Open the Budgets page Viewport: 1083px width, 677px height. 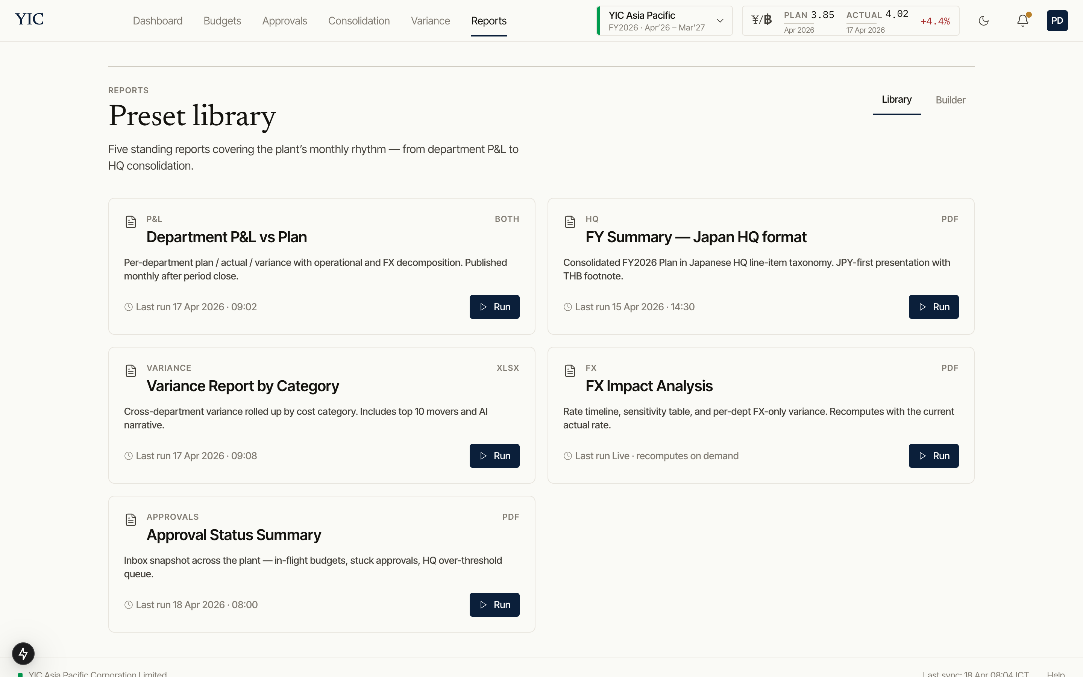222,21
